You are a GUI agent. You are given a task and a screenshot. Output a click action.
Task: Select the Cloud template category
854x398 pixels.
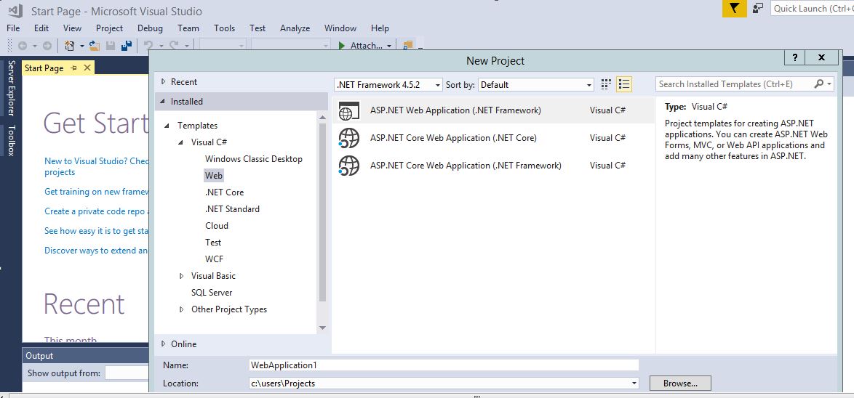217,226
